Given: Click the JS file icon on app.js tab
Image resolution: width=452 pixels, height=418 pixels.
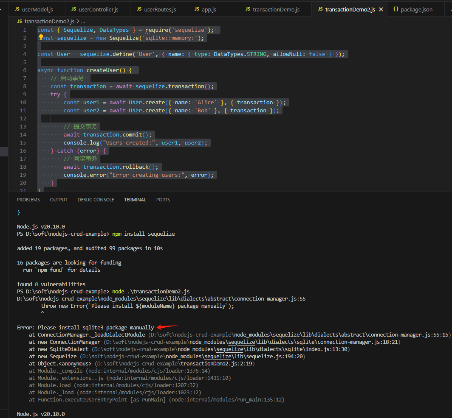Looking at the screenshot, I should (x=197, y=9).
